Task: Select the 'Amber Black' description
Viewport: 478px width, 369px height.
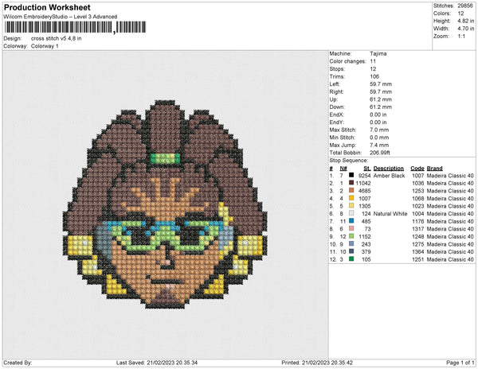Action: (390, 176)
